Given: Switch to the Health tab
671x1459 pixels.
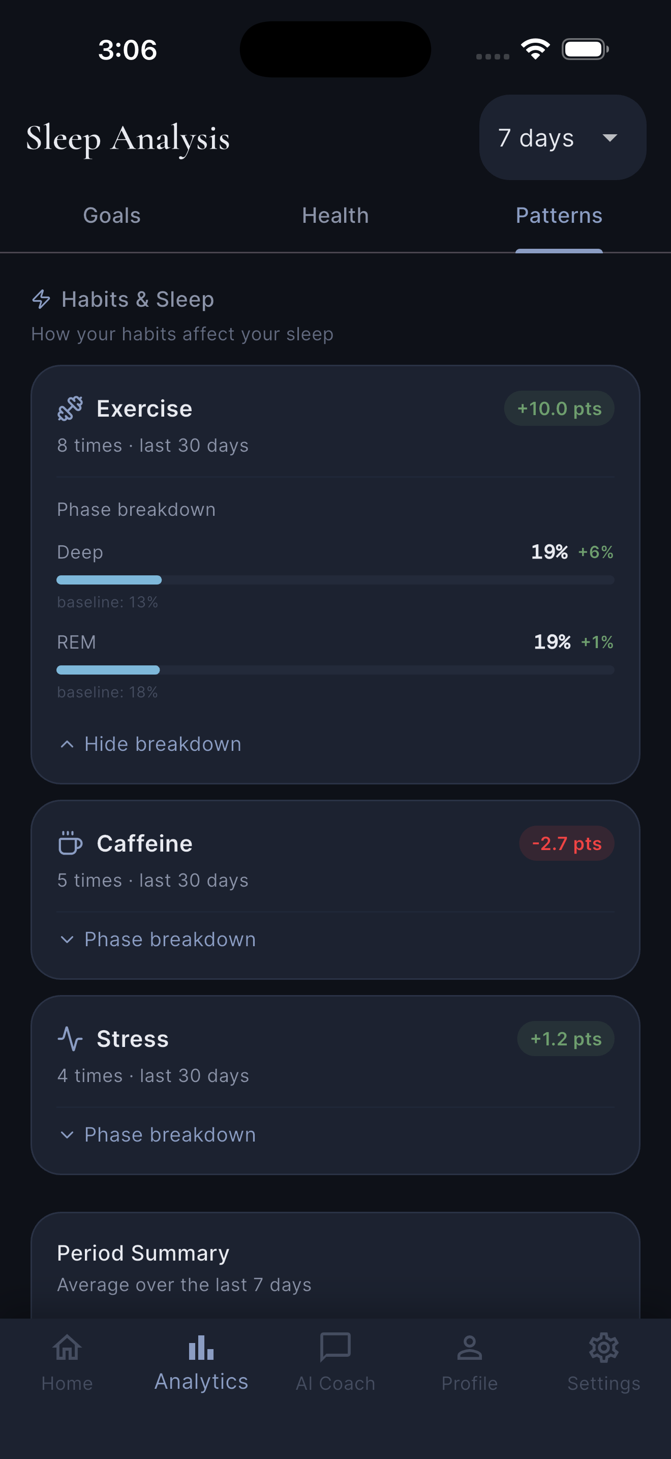Looking at the screenshot, I should point(335,216).
